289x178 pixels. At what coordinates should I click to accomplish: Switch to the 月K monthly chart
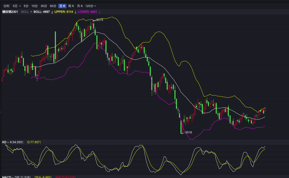pyautogui.click(x=80, y=6)
